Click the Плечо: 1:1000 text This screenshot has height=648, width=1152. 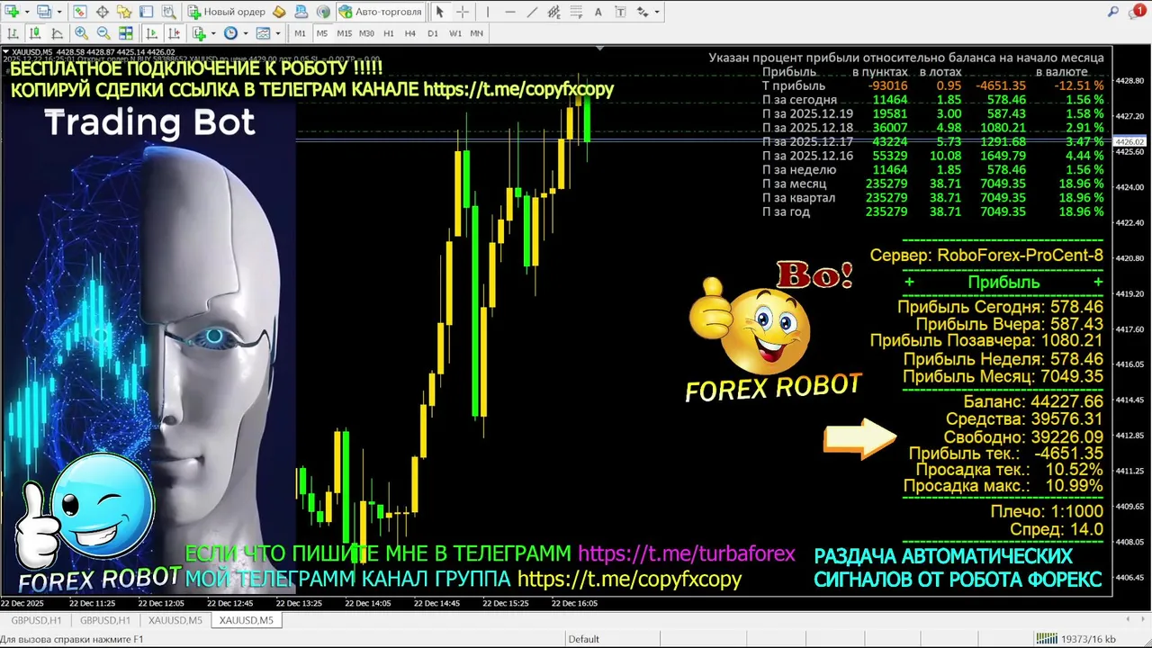(1047, 511)
